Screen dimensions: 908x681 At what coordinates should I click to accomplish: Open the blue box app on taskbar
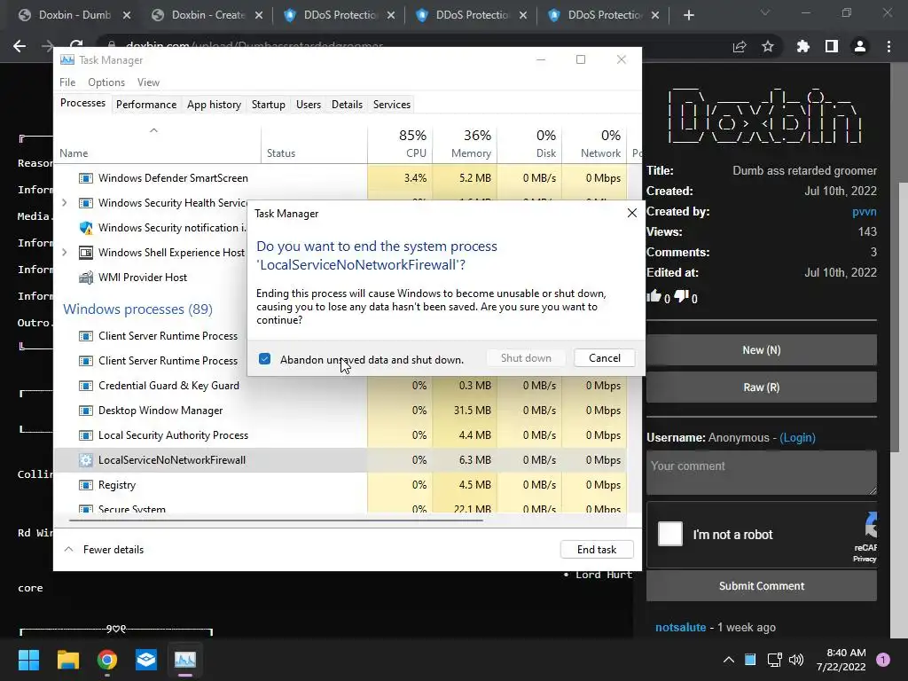146,660
